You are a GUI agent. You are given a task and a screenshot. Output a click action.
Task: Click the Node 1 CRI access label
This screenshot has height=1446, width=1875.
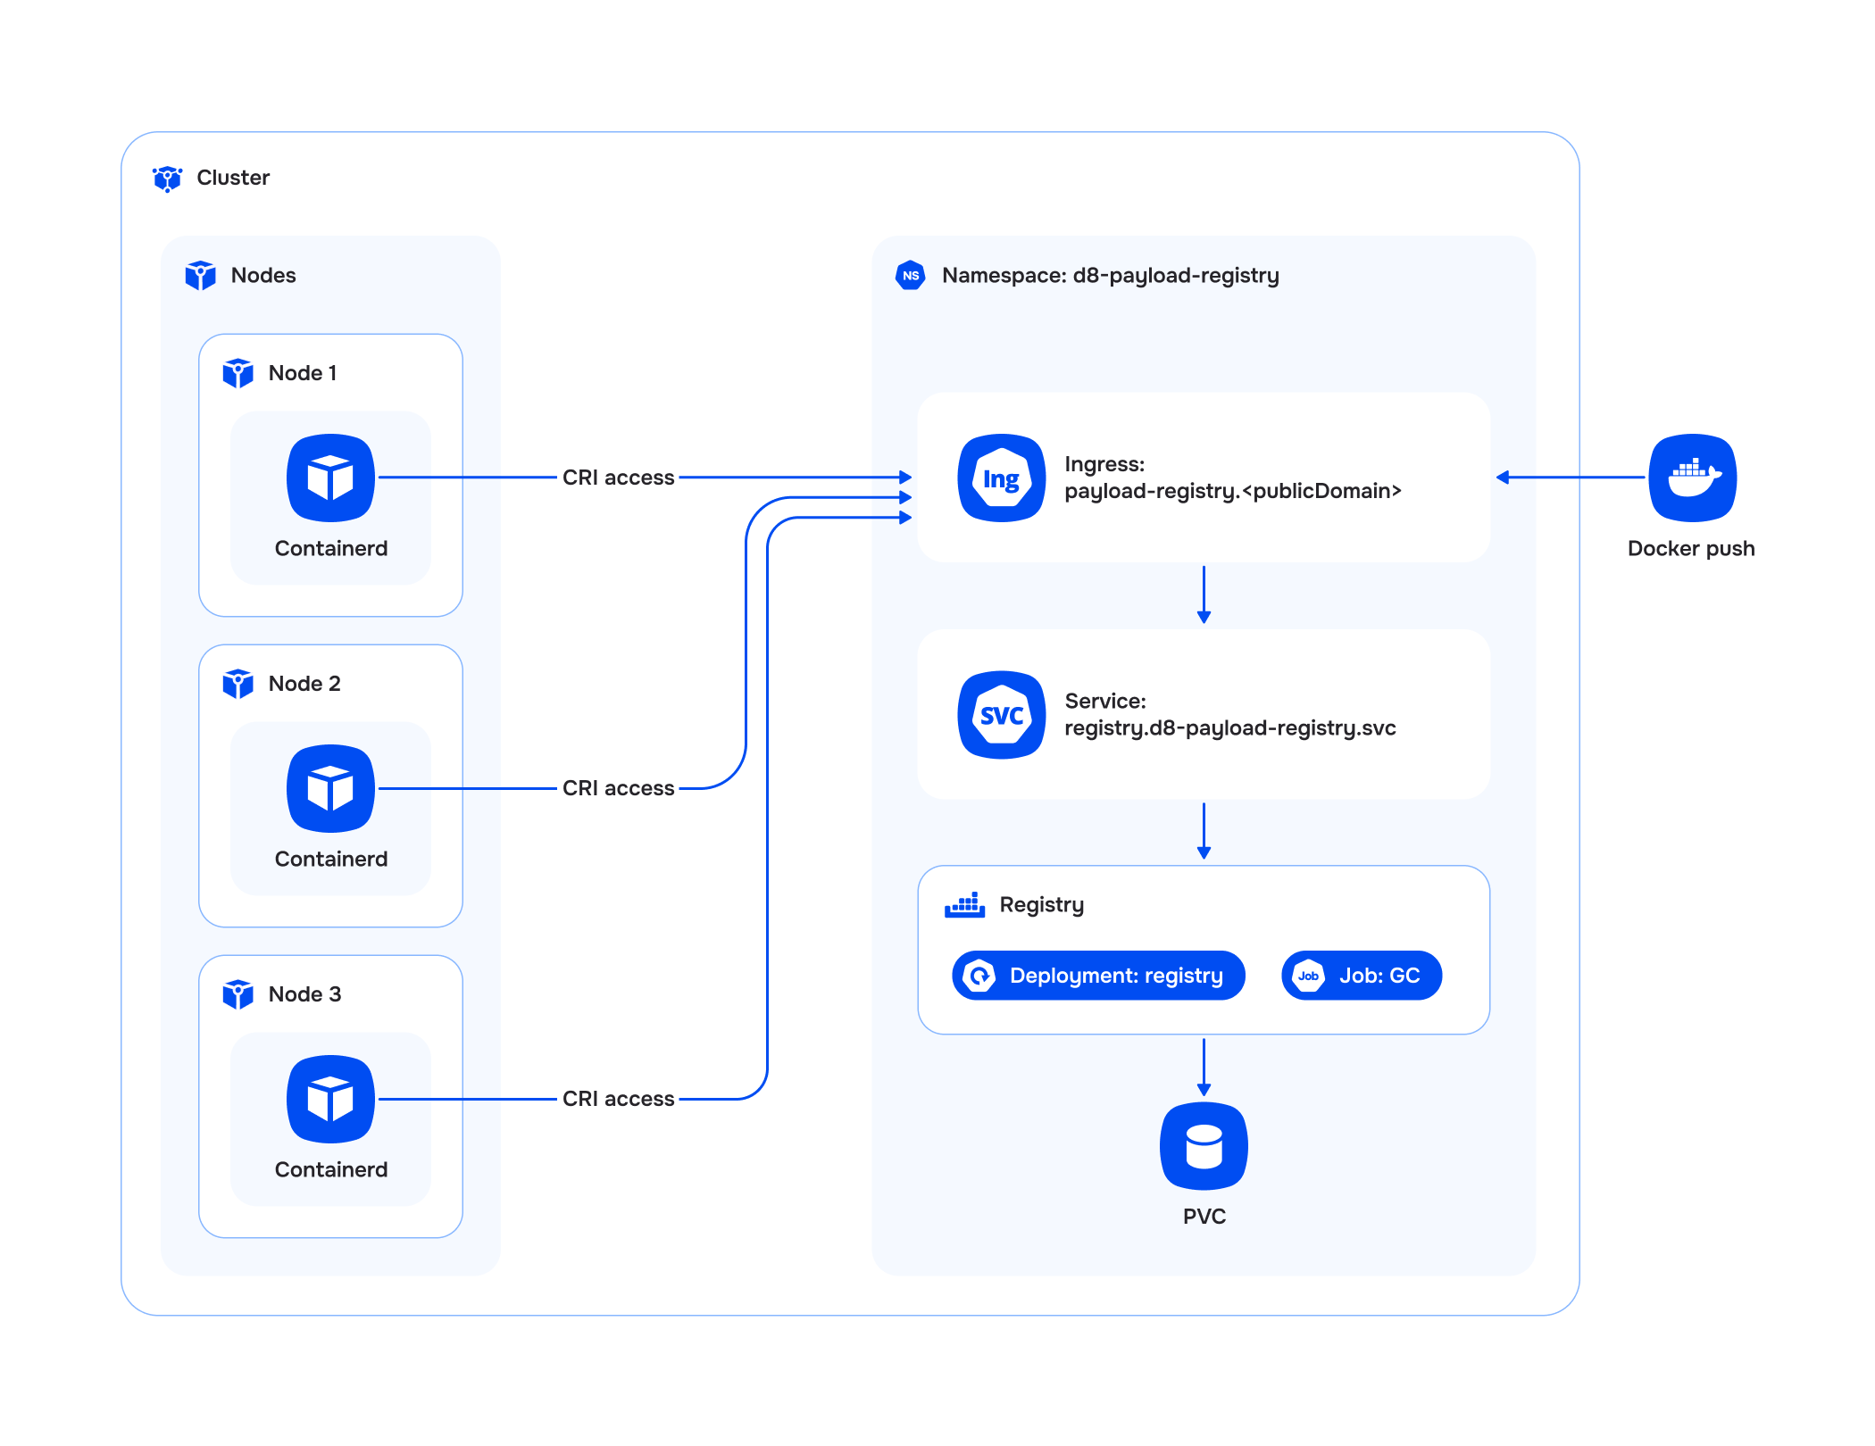[618, 478]
